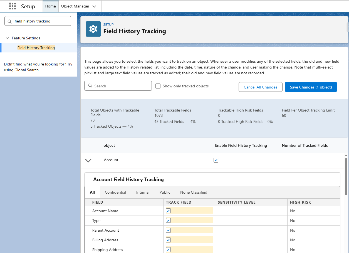Image resolution: width=349 pixels, height=253 pixels.
Task: Switch to the Home tab
Action: tap(50, 6)
